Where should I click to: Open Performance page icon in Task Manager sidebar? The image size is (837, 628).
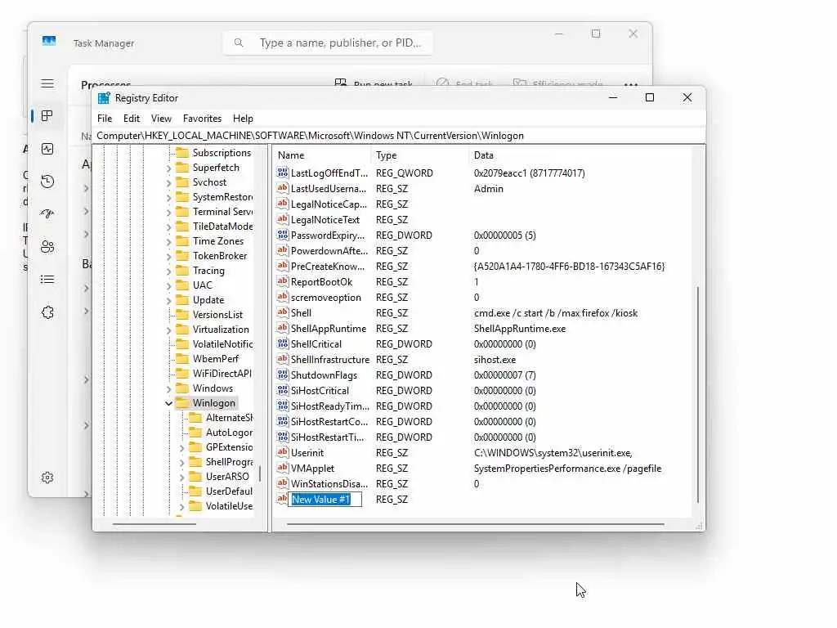47,149
